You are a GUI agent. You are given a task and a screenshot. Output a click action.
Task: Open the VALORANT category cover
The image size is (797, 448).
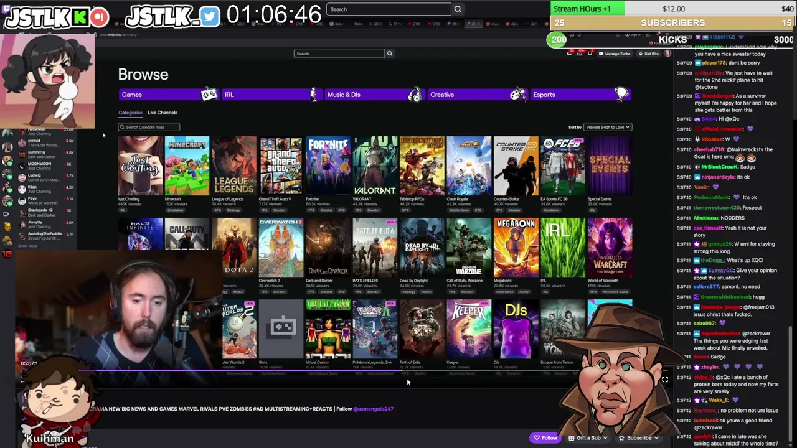[375, 166]
